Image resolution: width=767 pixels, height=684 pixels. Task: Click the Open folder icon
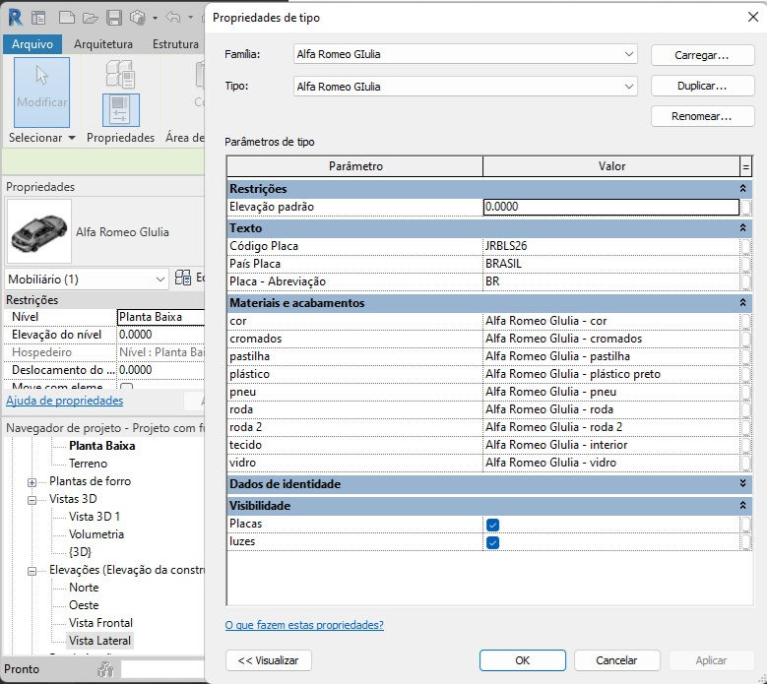(90, 18)
